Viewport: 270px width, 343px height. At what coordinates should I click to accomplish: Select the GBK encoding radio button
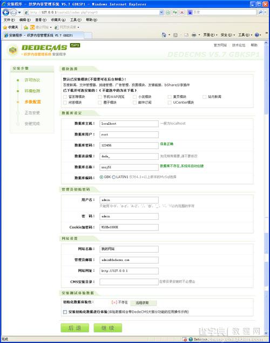click(x=102, y=177)
